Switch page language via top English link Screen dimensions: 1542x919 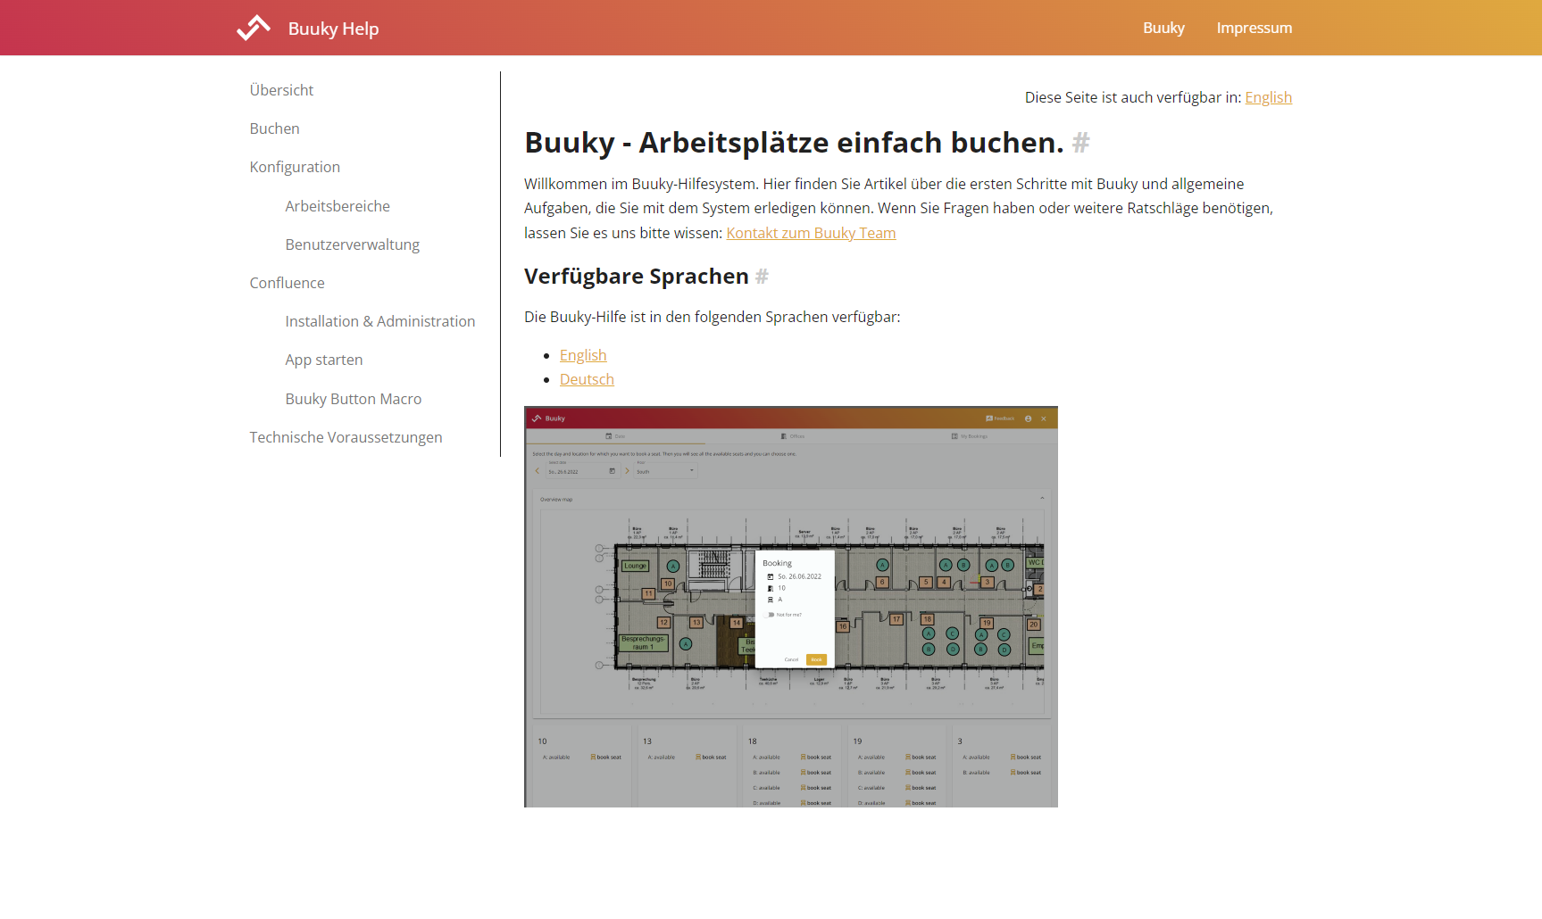tap(1268, 97)
